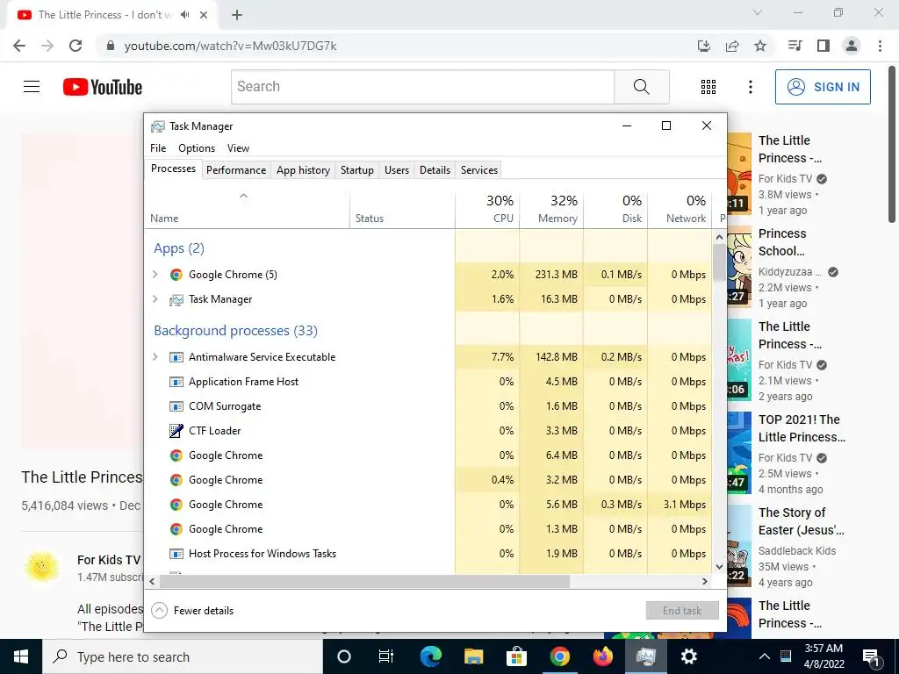The width and height of the screenshot is (899, 674).
Task: Open the Task Manager File menu
Action: [158, 147]
